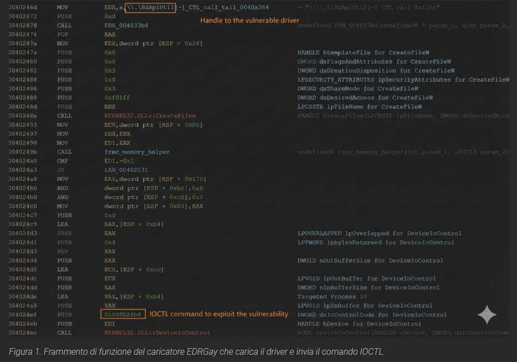Select address 0040246d in the first row
This screenshot has height=362, width=517.
pyautogui.click(x=23, y=8)
